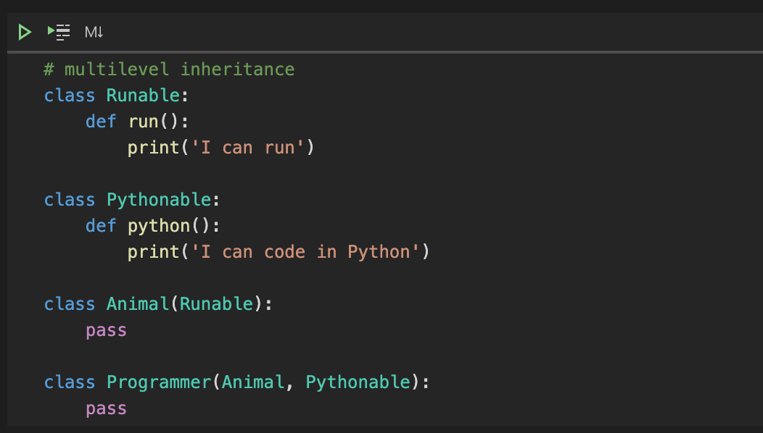Click the run-by-line cell icon
This screenshot has height=433, width=763.
pos(59,32)
